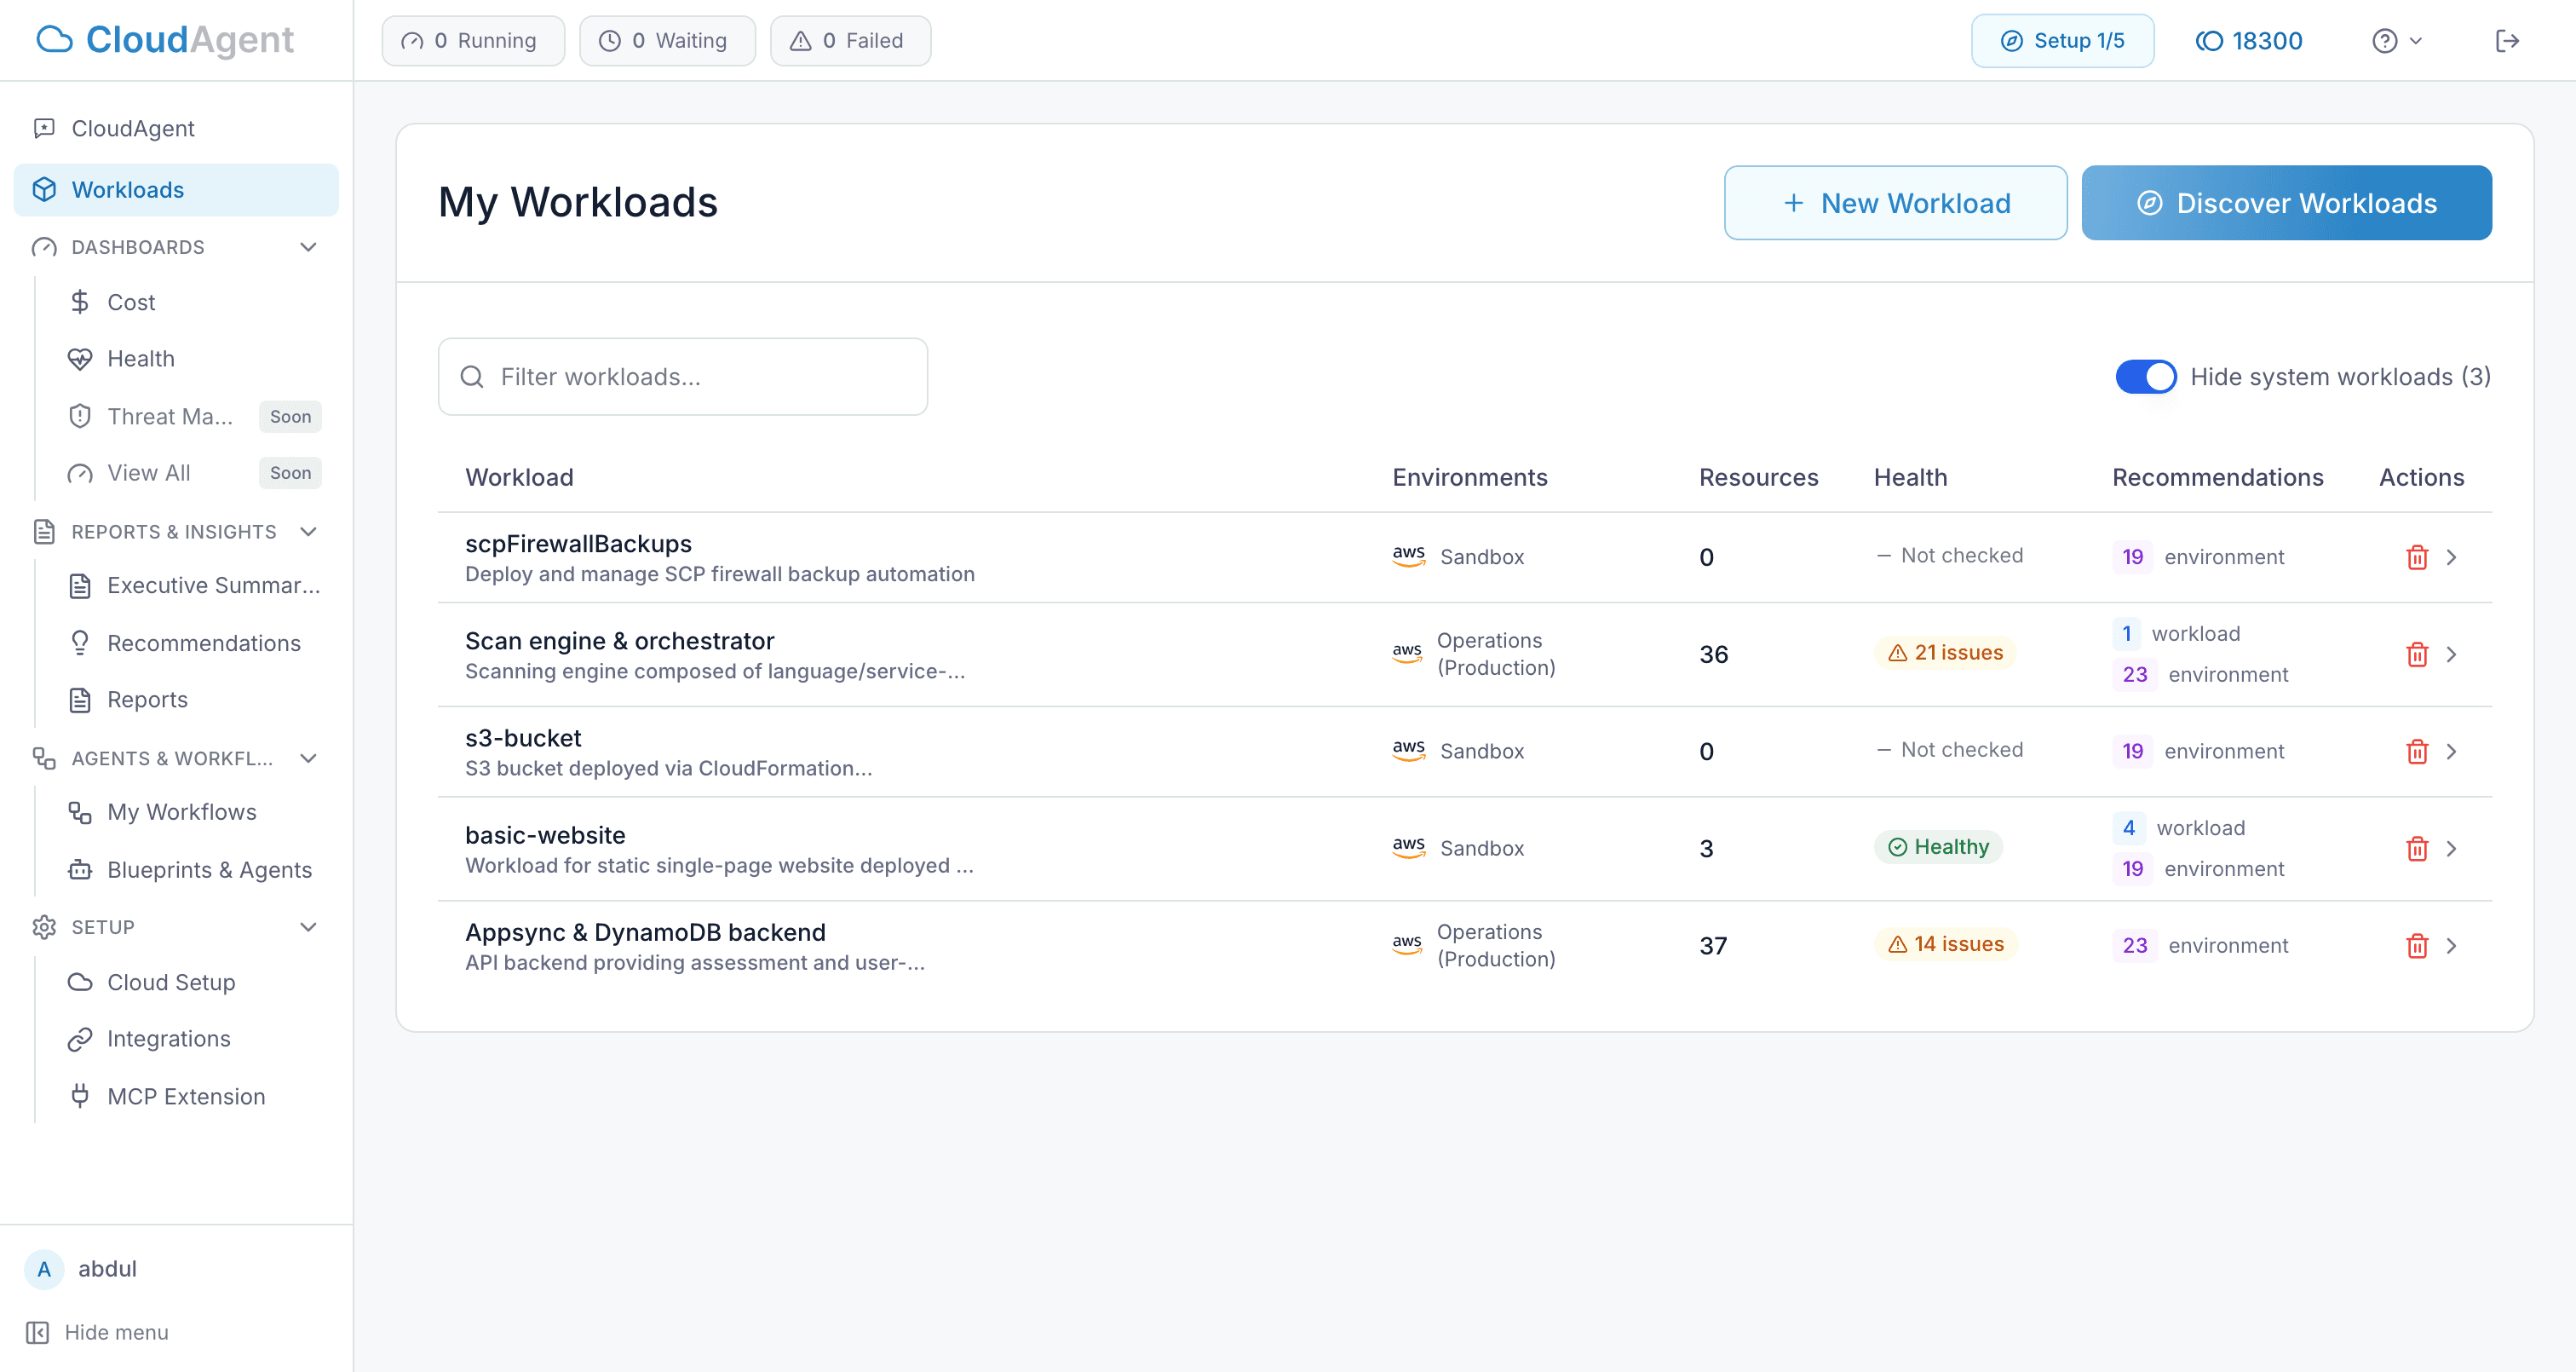
Task: Open the credits balance showing 18300
Action: [x=2249, y=41]
